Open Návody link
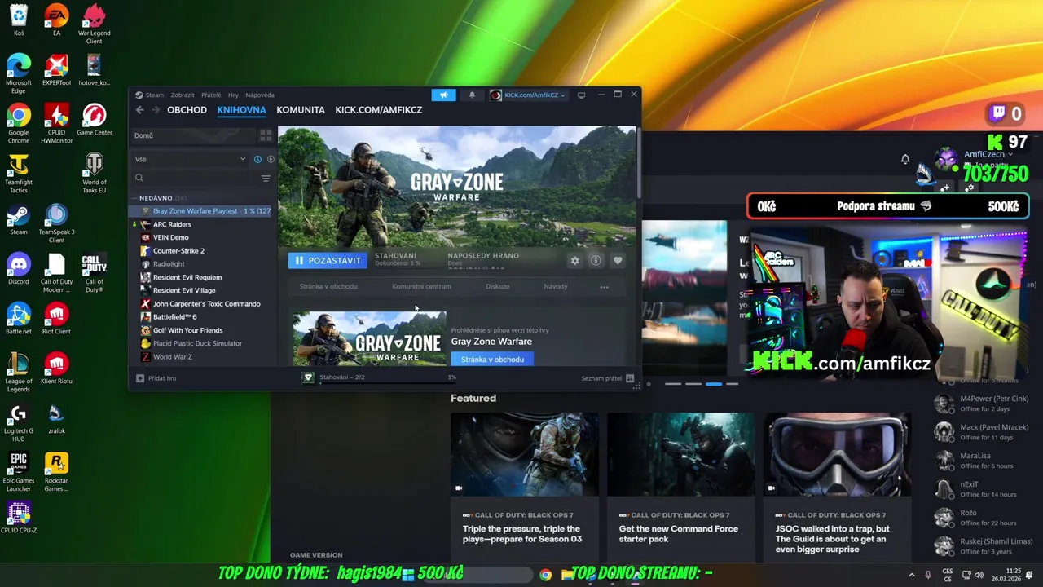Image resolution: width=1043 pixels, height=587 pixels. pos(556,286)
